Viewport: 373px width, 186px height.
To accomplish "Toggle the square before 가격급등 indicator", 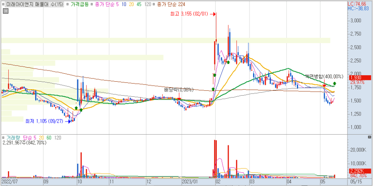I will 68,4.
